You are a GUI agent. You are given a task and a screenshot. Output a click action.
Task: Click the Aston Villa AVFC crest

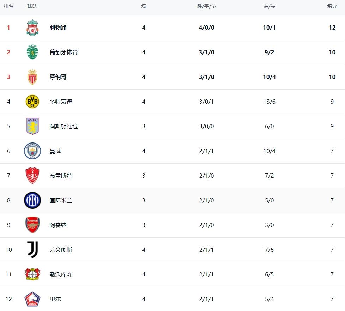coord(32,126)
